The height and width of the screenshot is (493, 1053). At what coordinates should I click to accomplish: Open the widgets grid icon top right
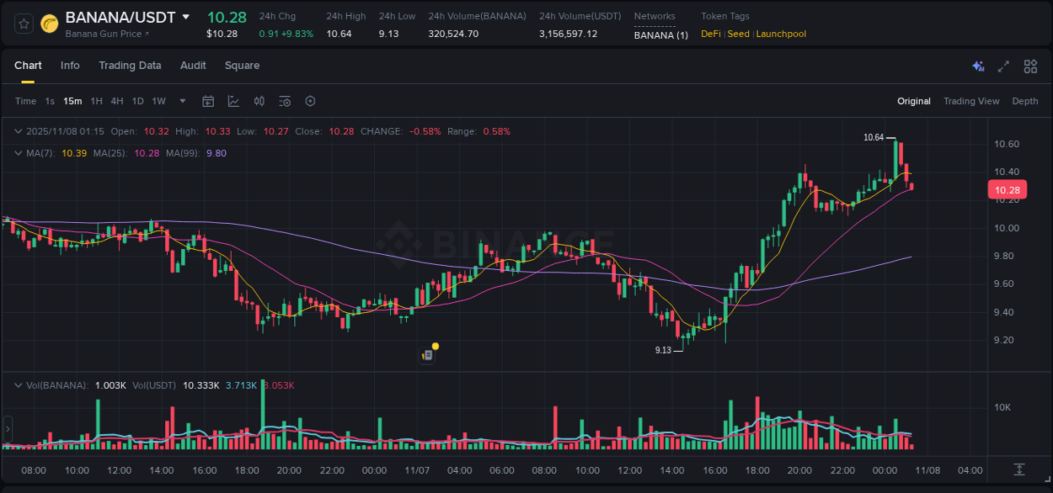[1030, 66]
